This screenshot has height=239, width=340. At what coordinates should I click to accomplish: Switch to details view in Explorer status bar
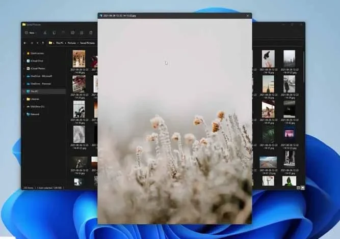click(x=298, y=188)
